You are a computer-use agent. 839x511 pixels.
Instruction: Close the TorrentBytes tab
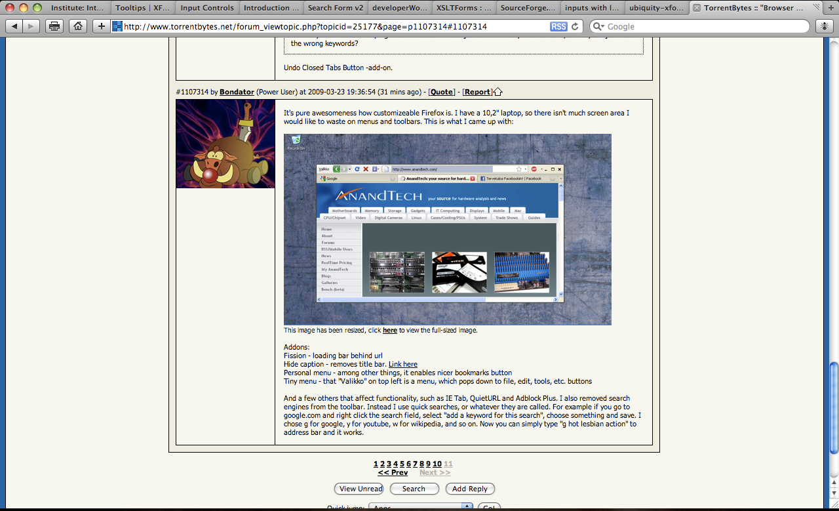pos(696,8)
